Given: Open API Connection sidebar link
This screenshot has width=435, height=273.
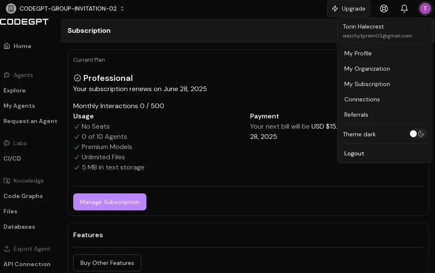Looking at the screenshot, I should point(27,264).
